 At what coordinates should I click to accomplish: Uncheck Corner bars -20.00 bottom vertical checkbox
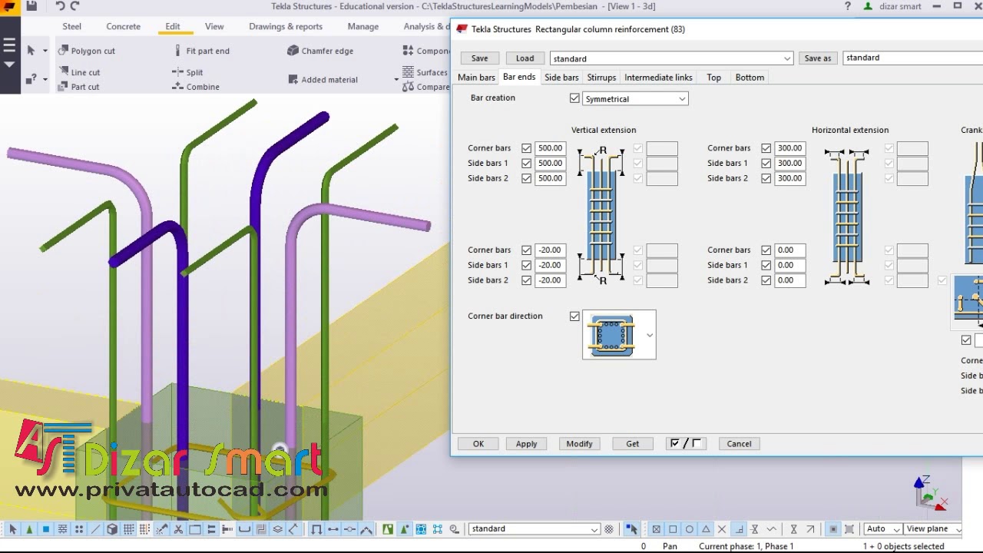[526, 250]
